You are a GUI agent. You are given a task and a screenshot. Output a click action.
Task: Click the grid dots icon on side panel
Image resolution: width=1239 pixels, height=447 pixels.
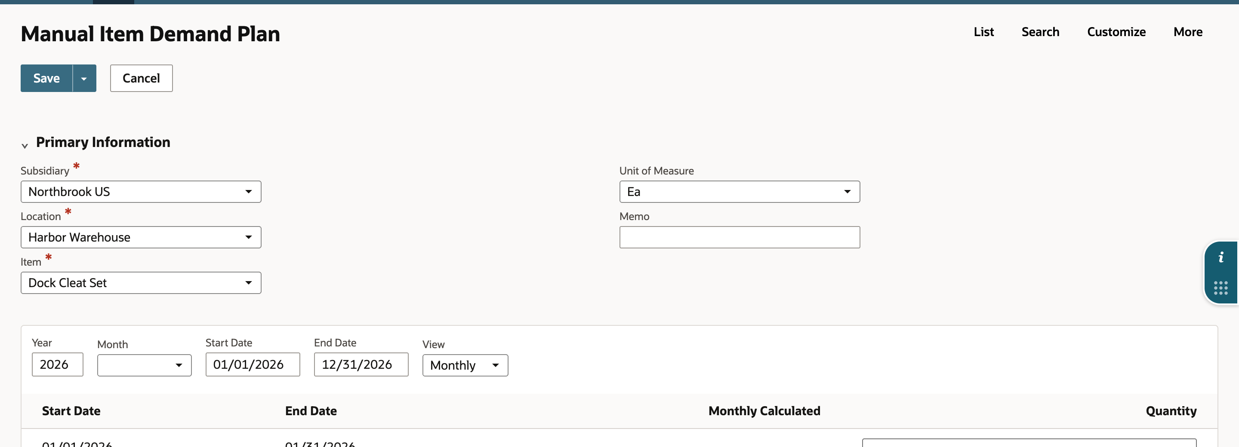point(1221,288)
